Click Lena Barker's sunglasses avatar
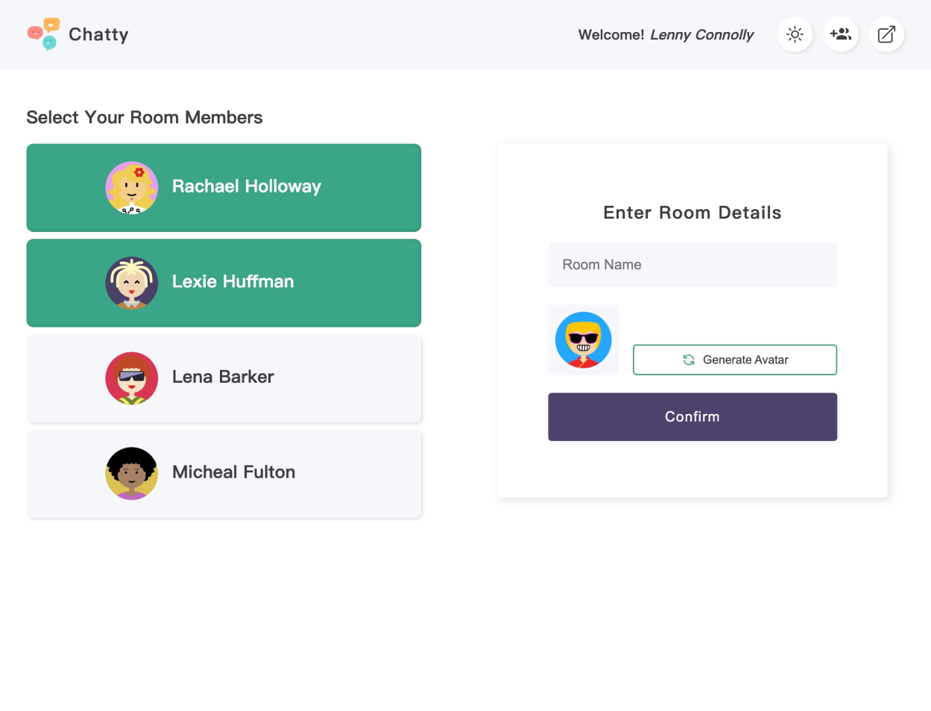 [x=131, y=378]
